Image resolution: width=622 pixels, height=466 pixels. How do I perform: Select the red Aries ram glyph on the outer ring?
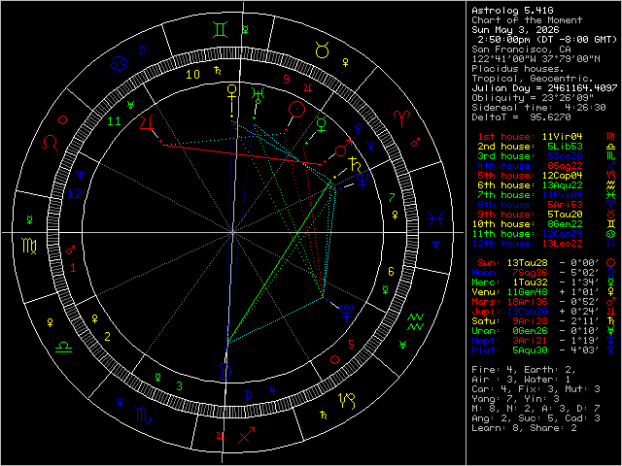401,118
